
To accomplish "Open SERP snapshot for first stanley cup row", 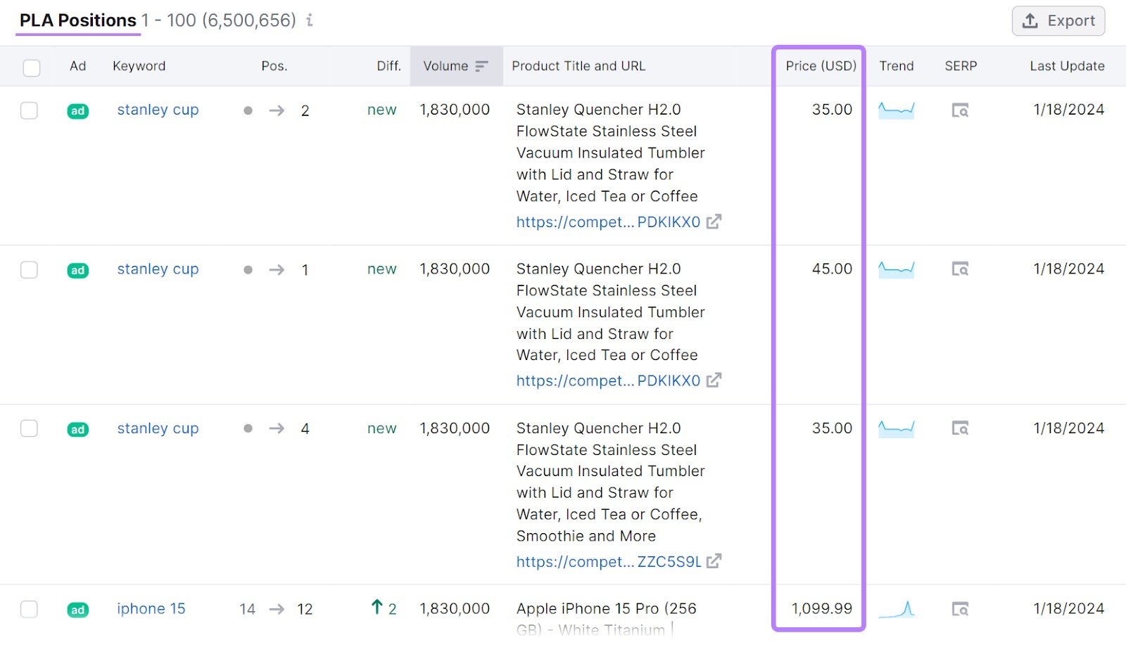I will (960, 110).
